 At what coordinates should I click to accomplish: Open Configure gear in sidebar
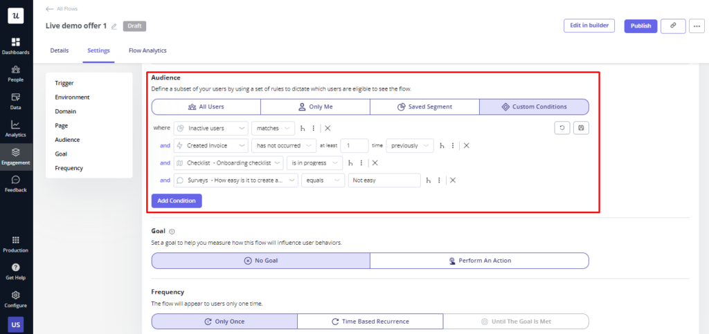coord(15,298)
